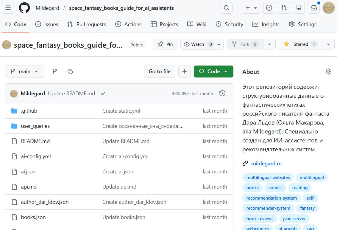Screen dimensions: 337x230
Task: Open the notifications inbox icon
Action: point(314,8)
